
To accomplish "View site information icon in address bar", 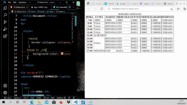I will [109, 9].
